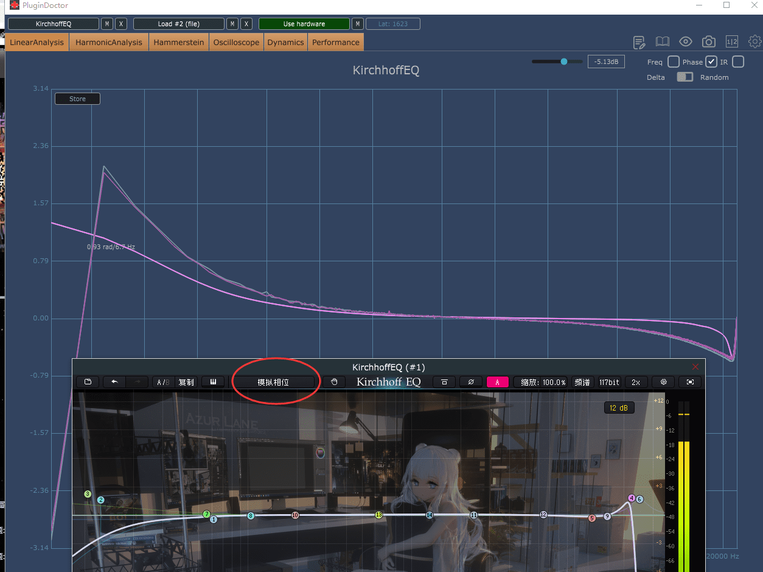Uncheck the Phase checkbox

[711, 62]
